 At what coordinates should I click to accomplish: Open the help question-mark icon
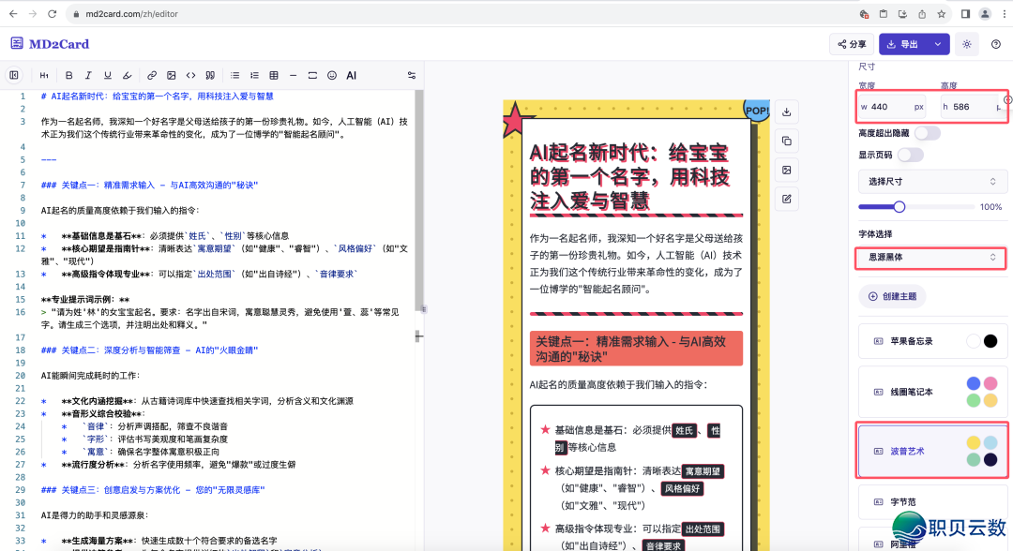click(x=995, y=44)
